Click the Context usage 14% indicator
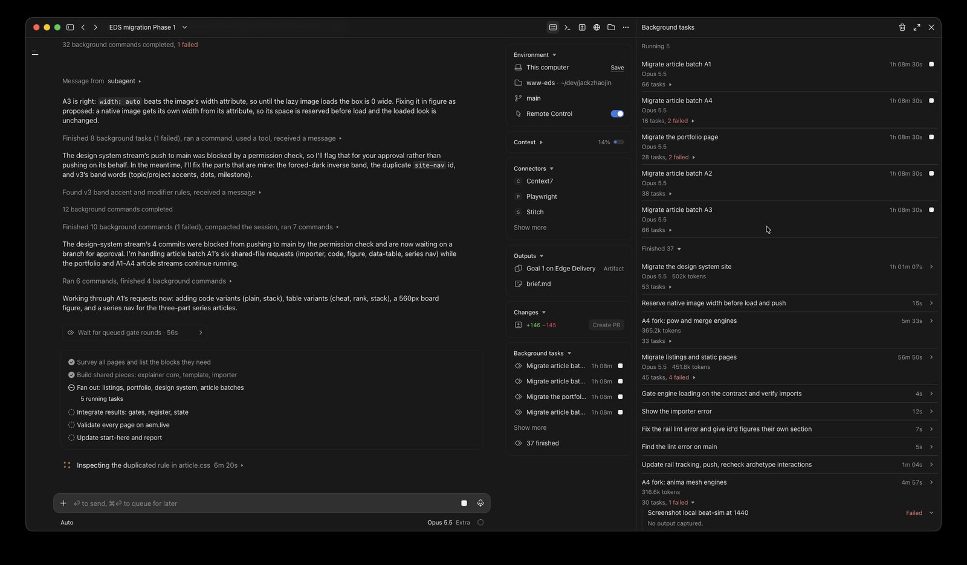967x565 pixels. pos(611,142)
